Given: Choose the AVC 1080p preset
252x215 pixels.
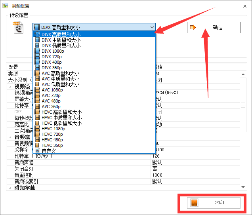Looking at the screenshot, I should coord(94,90).
